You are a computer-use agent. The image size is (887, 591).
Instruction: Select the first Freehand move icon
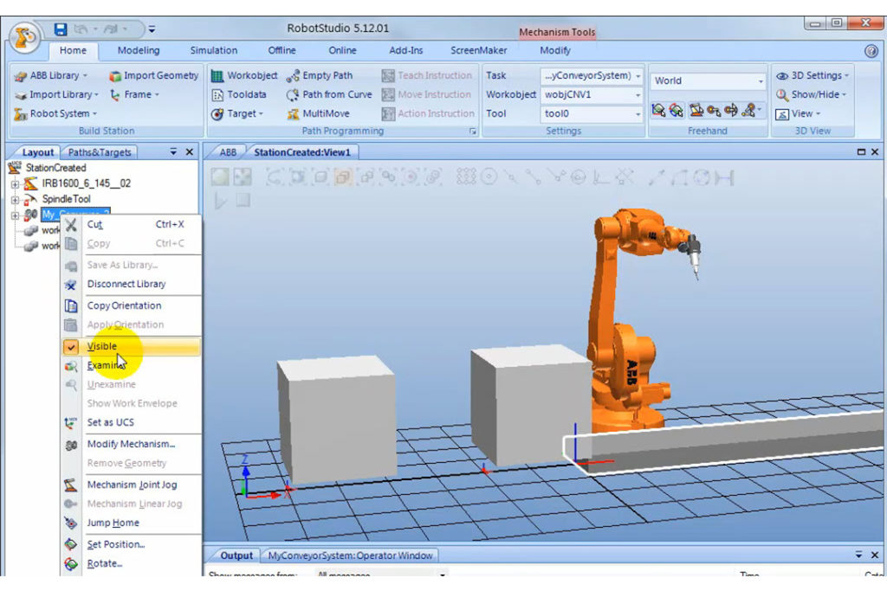[658, 110]
